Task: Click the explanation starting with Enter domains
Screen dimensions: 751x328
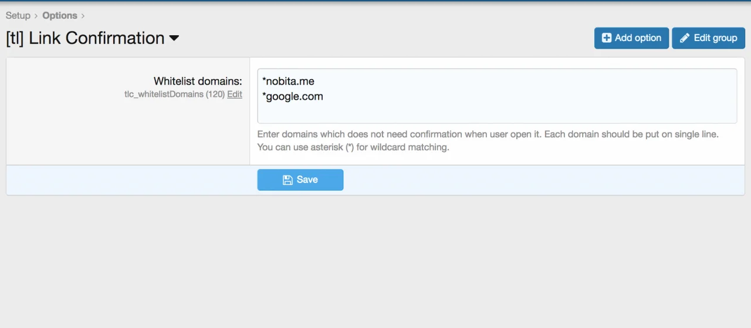Action: 487,134
